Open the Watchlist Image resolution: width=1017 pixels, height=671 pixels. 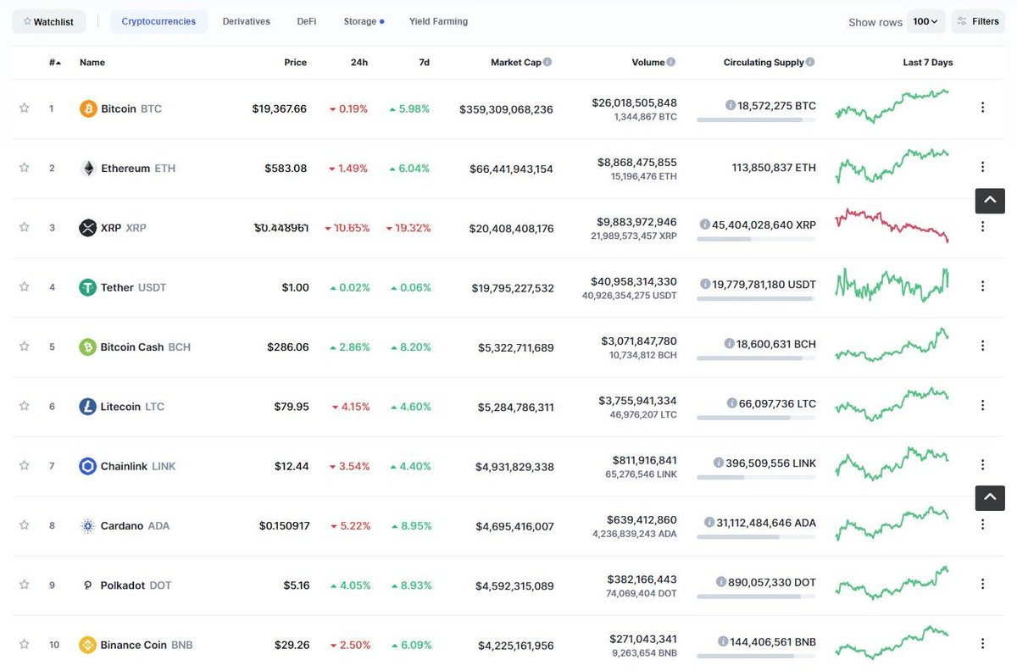(x=48, y=21)
